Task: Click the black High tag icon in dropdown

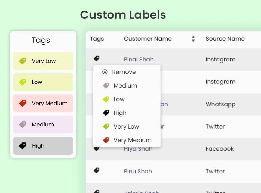Action: [x=106, y=113]
